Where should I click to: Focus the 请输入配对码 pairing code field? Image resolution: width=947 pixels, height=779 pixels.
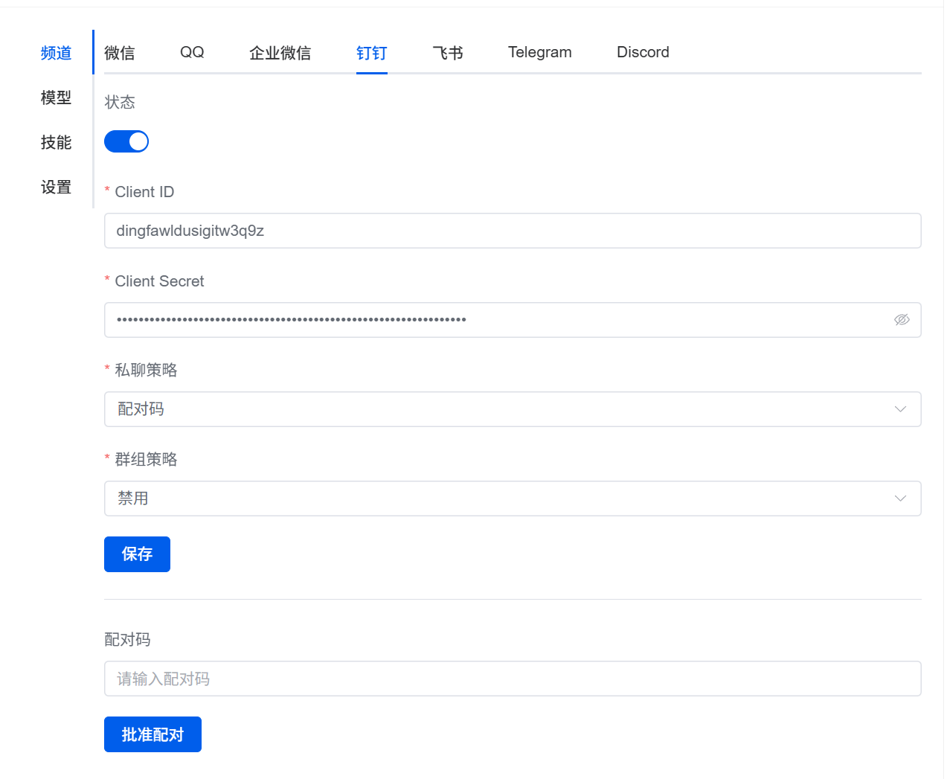pos(512,679)
